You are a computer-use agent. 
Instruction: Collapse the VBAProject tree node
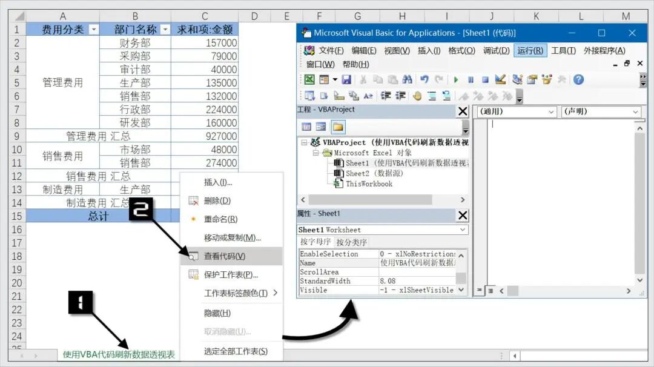coord(304,142)
